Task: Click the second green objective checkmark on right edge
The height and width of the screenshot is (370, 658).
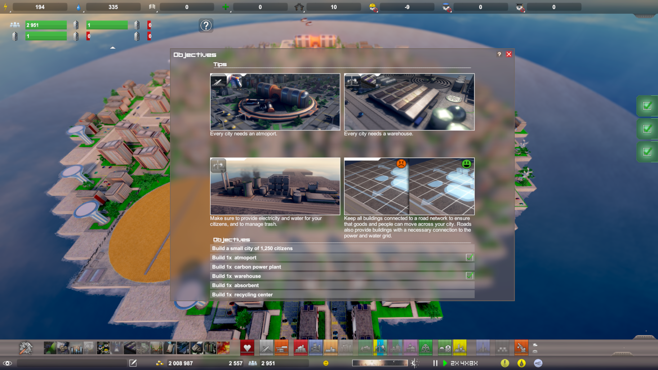Action: (x=647, y=129)
